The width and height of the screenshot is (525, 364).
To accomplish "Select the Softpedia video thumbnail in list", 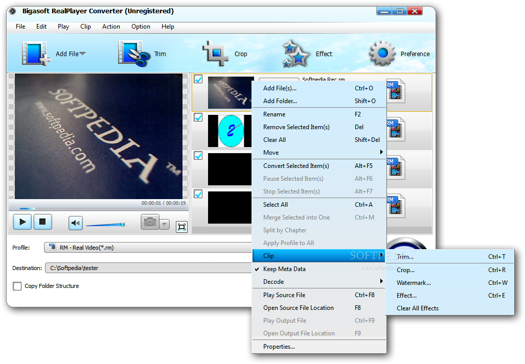I will pyautogui.click(x=230, y=92).
